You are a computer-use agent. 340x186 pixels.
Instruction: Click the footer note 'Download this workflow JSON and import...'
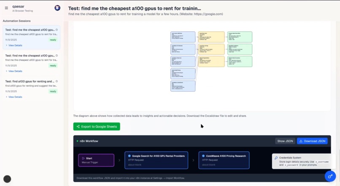pyautogui.click(x=130, y=178)
